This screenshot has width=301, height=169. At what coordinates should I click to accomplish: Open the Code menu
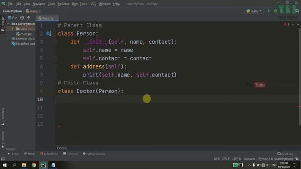[x=51, y=4]
